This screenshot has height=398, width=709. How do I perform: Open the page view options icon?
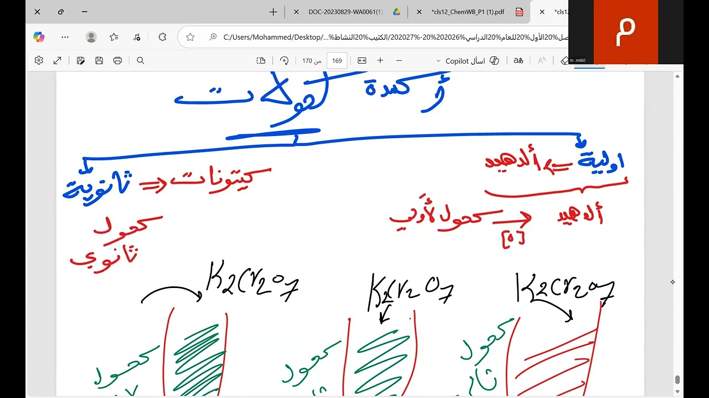click(261, 61)
